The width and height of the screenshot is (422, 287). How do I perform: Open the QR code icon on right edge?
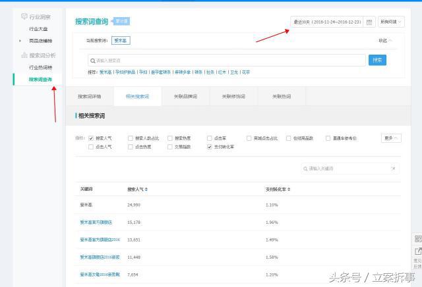click(x=417, y=239)
